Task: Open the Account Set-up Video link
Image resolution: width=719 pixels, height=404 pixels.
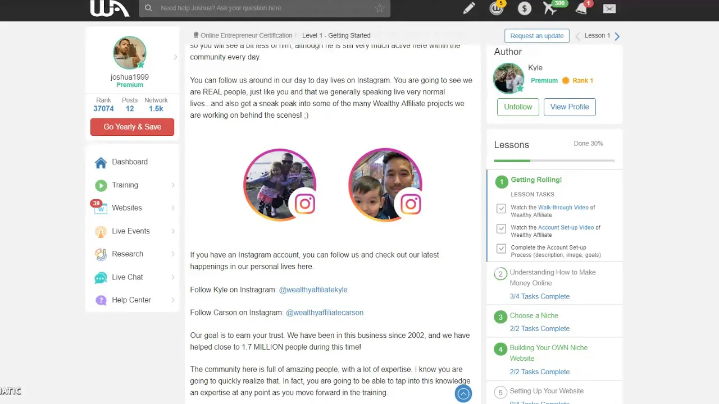Action: [566, 228]
